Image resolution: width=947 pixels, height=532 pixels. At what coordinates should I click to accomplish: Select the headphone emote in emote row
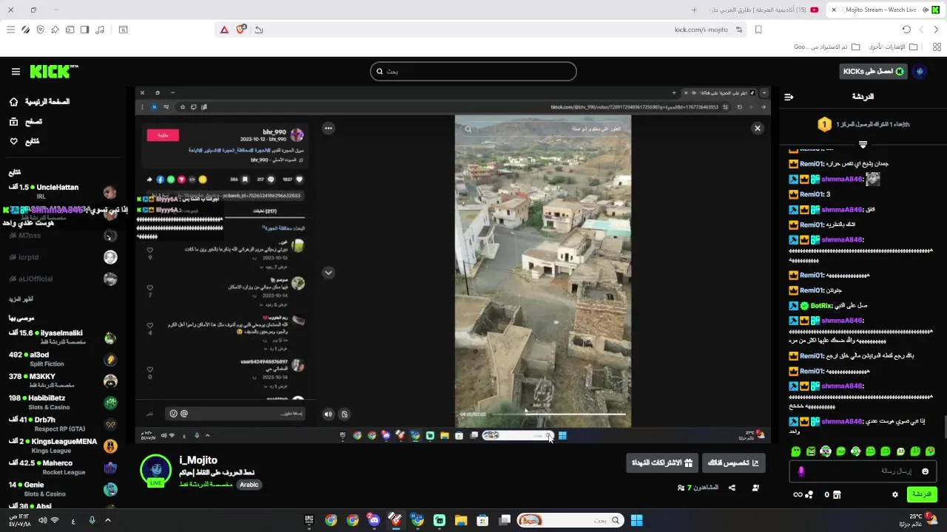pos(826,451)
